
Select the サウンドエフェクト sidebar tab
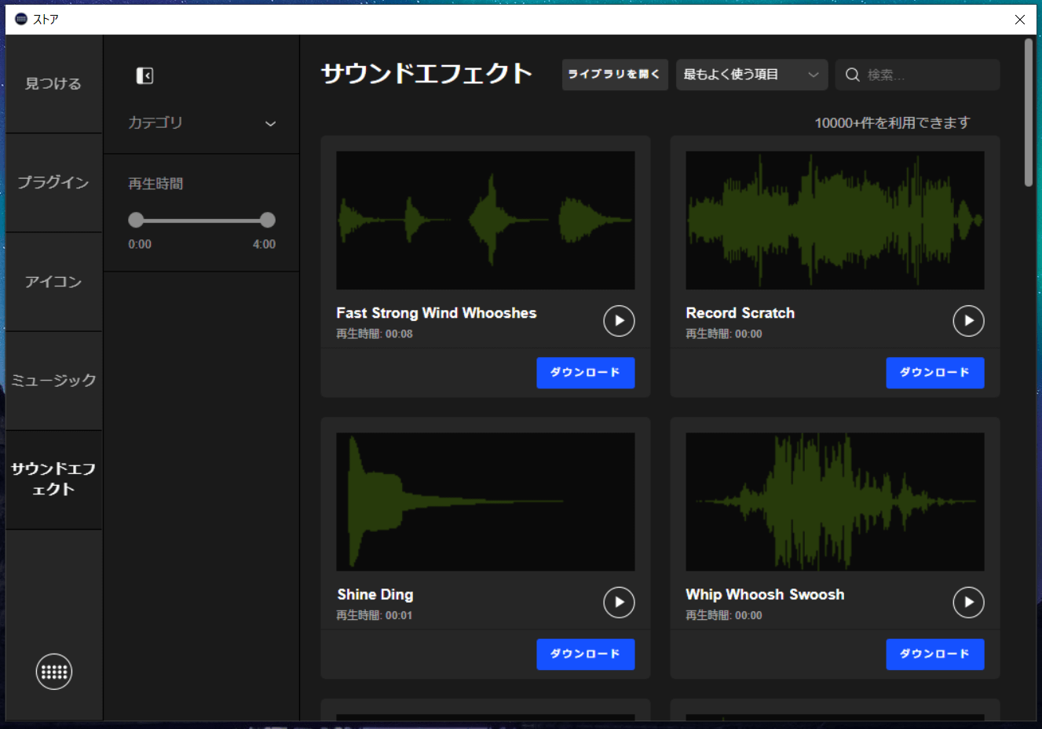(53, 479)
